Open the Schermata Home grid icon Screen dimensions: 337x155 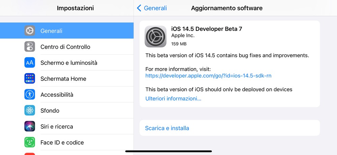coord(30,79)
